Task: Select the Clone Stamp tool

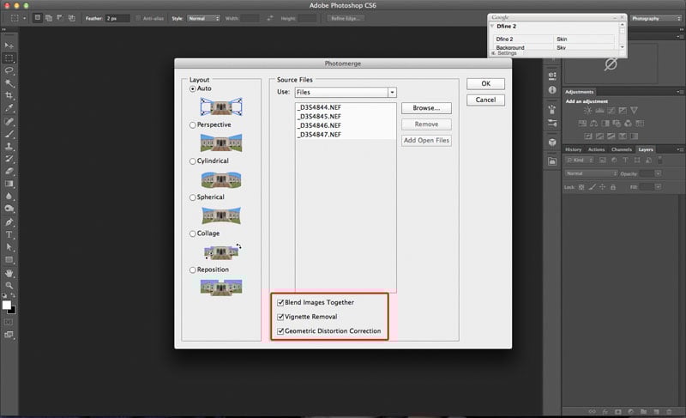Action: 9,147
